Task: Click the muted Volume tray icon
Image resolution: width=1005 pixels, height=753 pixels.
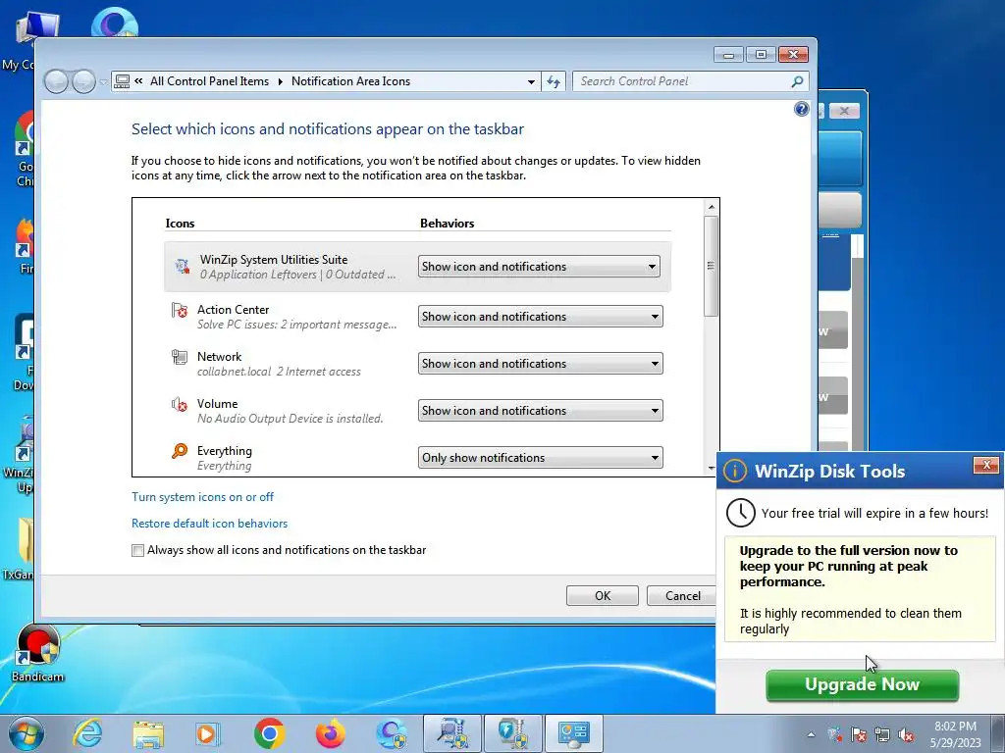Action: pyautogui.click(x=906, y=734)
